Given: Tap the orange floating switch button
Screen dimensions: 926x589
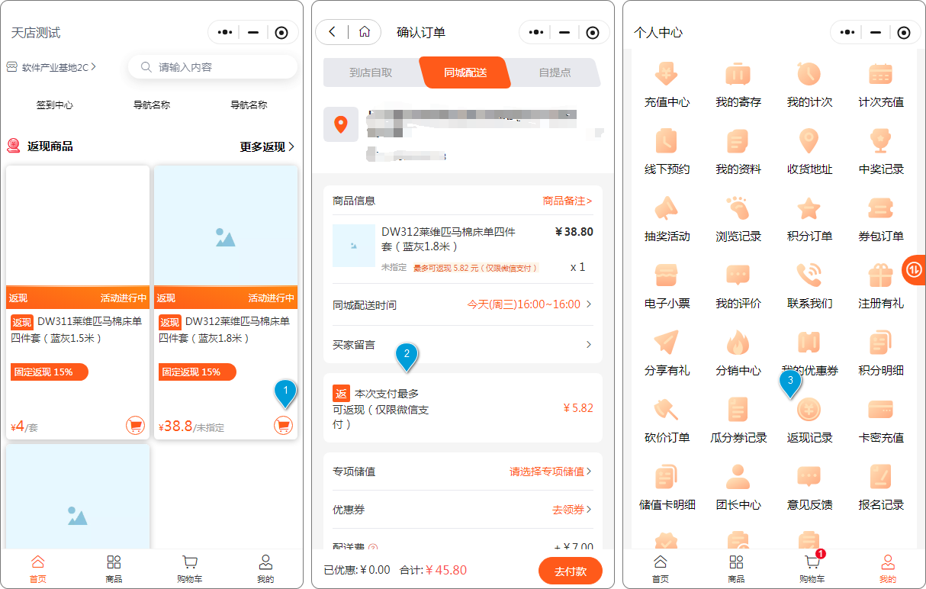Looking at the screenshot, I should [x=913, y=269].
